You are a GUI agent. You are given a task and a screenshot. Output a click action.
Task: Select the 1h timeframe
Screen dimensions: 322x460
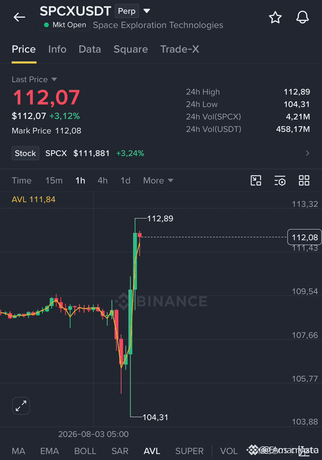click(80, 180)
